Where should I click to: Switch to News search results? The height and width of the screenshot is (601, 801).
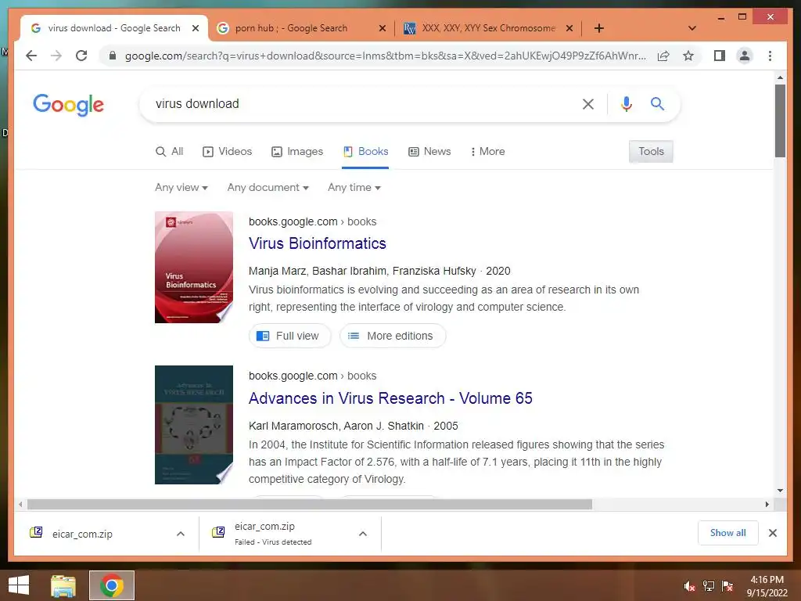pyautogui.click(x=429, y=152)
